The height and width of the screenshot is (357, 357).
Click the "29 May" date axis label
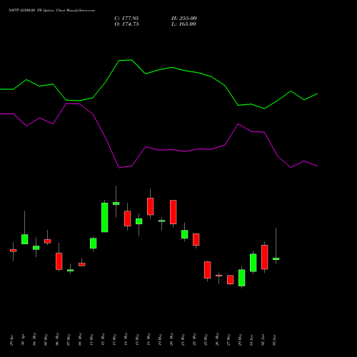tap(240, 339)
